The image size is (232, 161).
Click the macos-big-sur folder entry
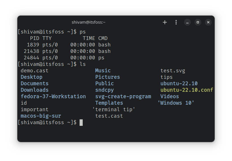(x=41, y=116)
